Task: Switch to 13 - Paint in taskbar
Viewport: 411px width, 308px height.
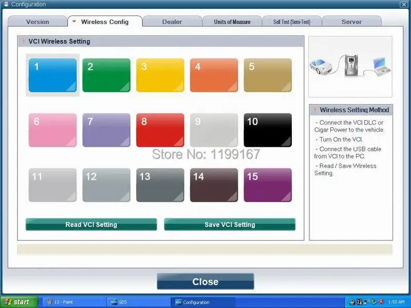Action: [74, 302]
